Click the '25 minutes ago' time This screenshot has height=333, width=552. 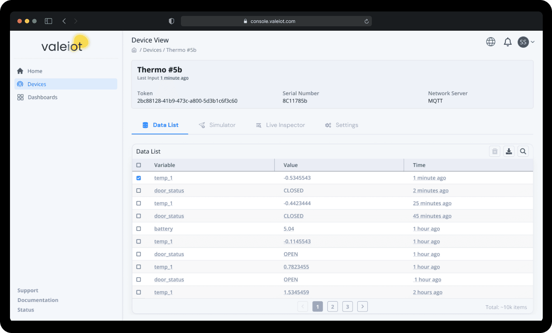tap(432, 203)
